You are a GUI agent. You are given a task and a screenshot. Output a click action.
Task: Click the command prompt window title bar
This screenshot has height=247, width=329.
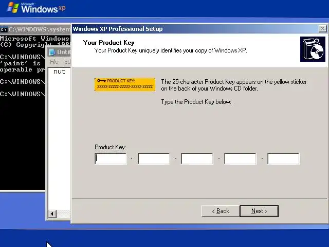tap(35, 29)
